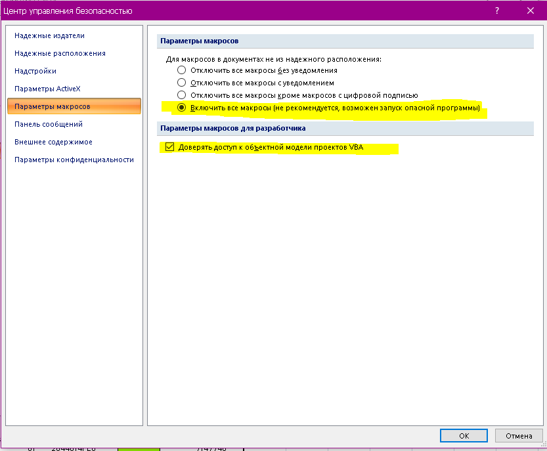Close the Trust Center dialog with X

(530, 11)
